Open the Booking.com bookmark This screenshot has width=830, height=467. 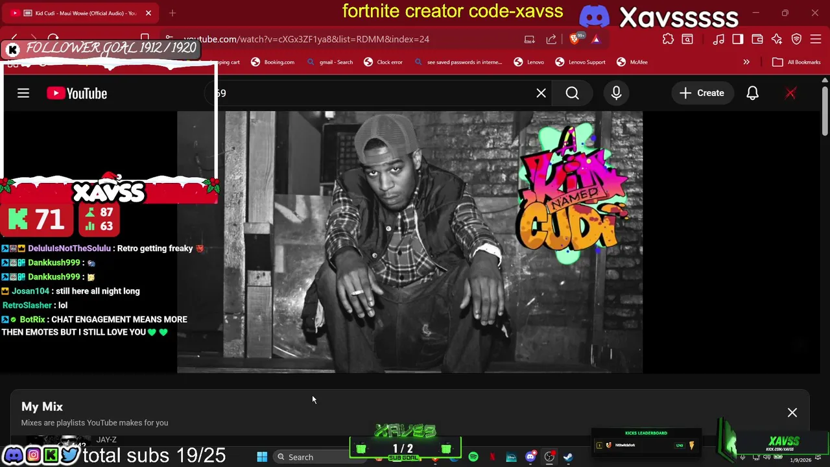272,62
